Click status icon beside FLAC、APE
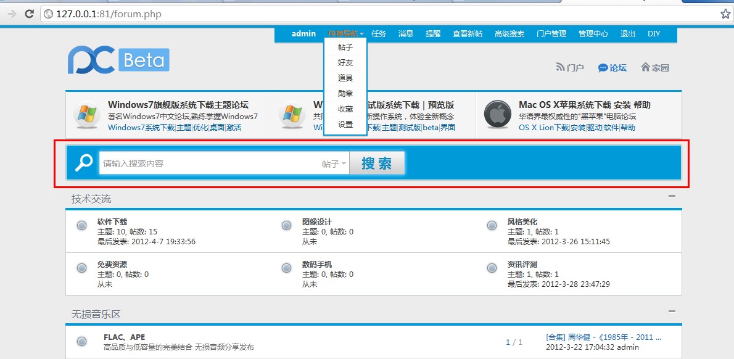Viewport: 734px width, 359px height. tap(81, 342)
